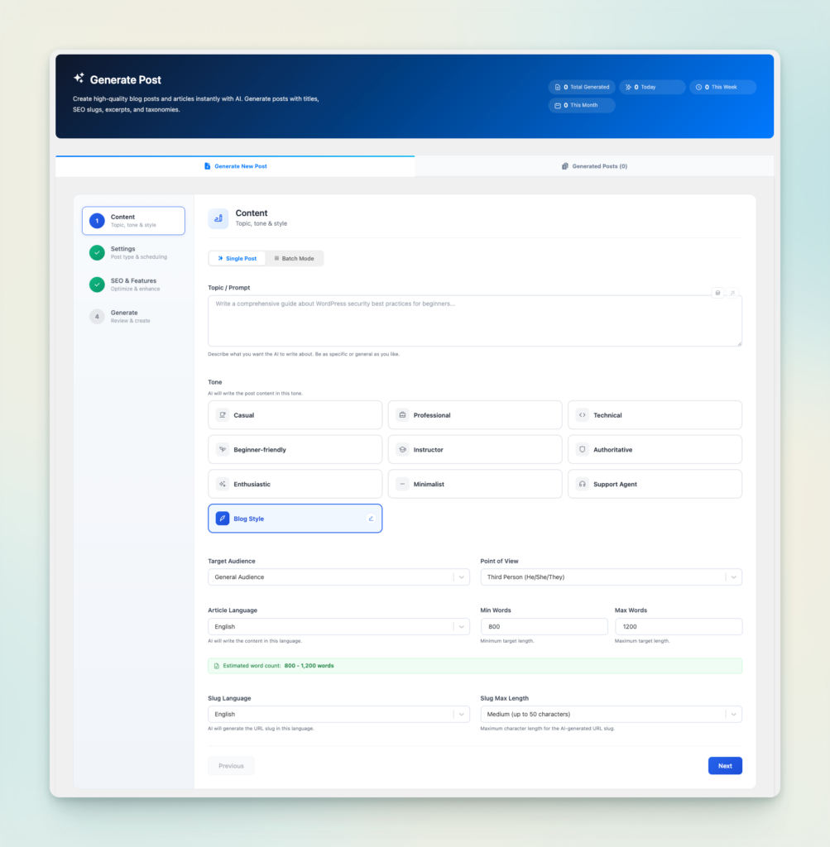Switch to Batch Mode

[295, 259]
